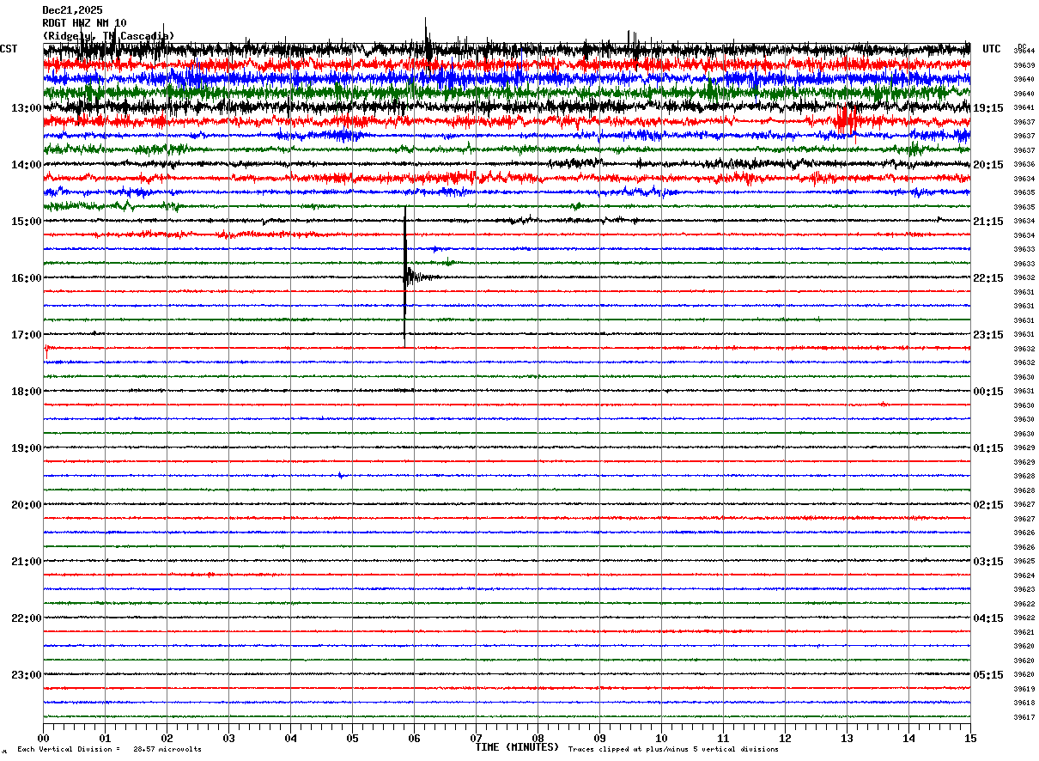This screenshot has height=761, width=1039.
Task: Click minute tick label 02 on x-axis
Action: pyautogui.click(x=167, y=738)
